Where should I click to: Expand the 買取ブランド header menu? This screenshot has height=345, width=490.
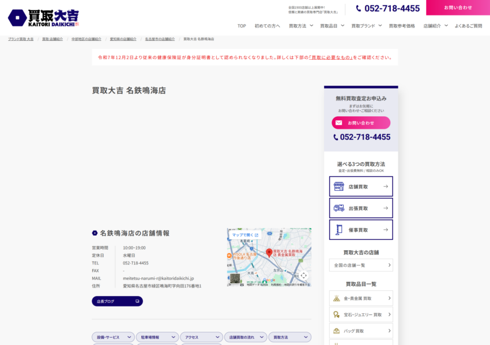[x=367, y=26]
